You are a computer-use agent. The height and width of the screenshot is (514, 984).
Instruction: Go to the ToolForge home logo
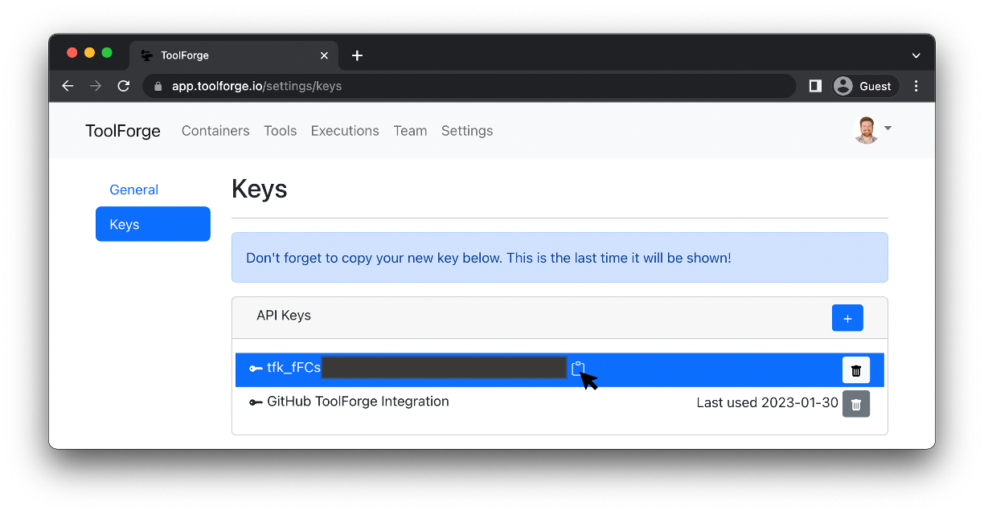(x=123, y=131)
